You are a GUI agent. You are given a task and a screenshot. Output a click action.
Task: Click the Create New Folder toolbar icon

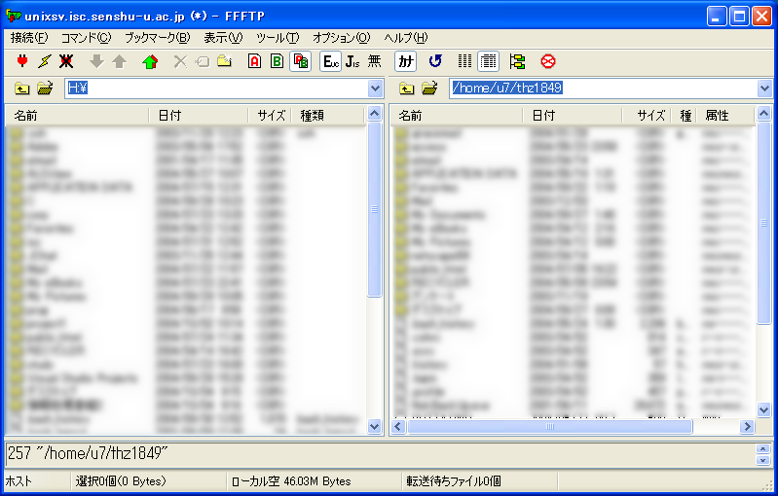[224, 61]
